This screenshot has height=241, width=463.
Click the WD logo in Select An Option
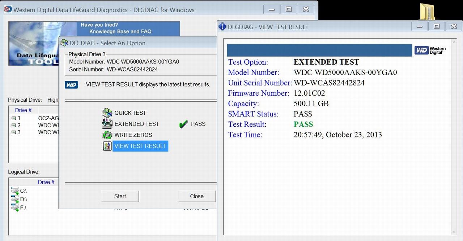[x=71, y=84]
